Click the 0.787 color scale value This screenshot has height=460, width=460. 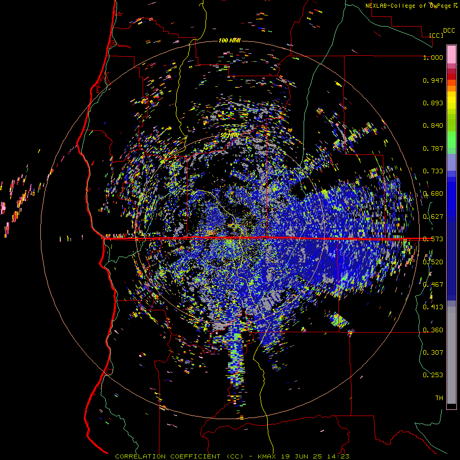click(433, 148)
